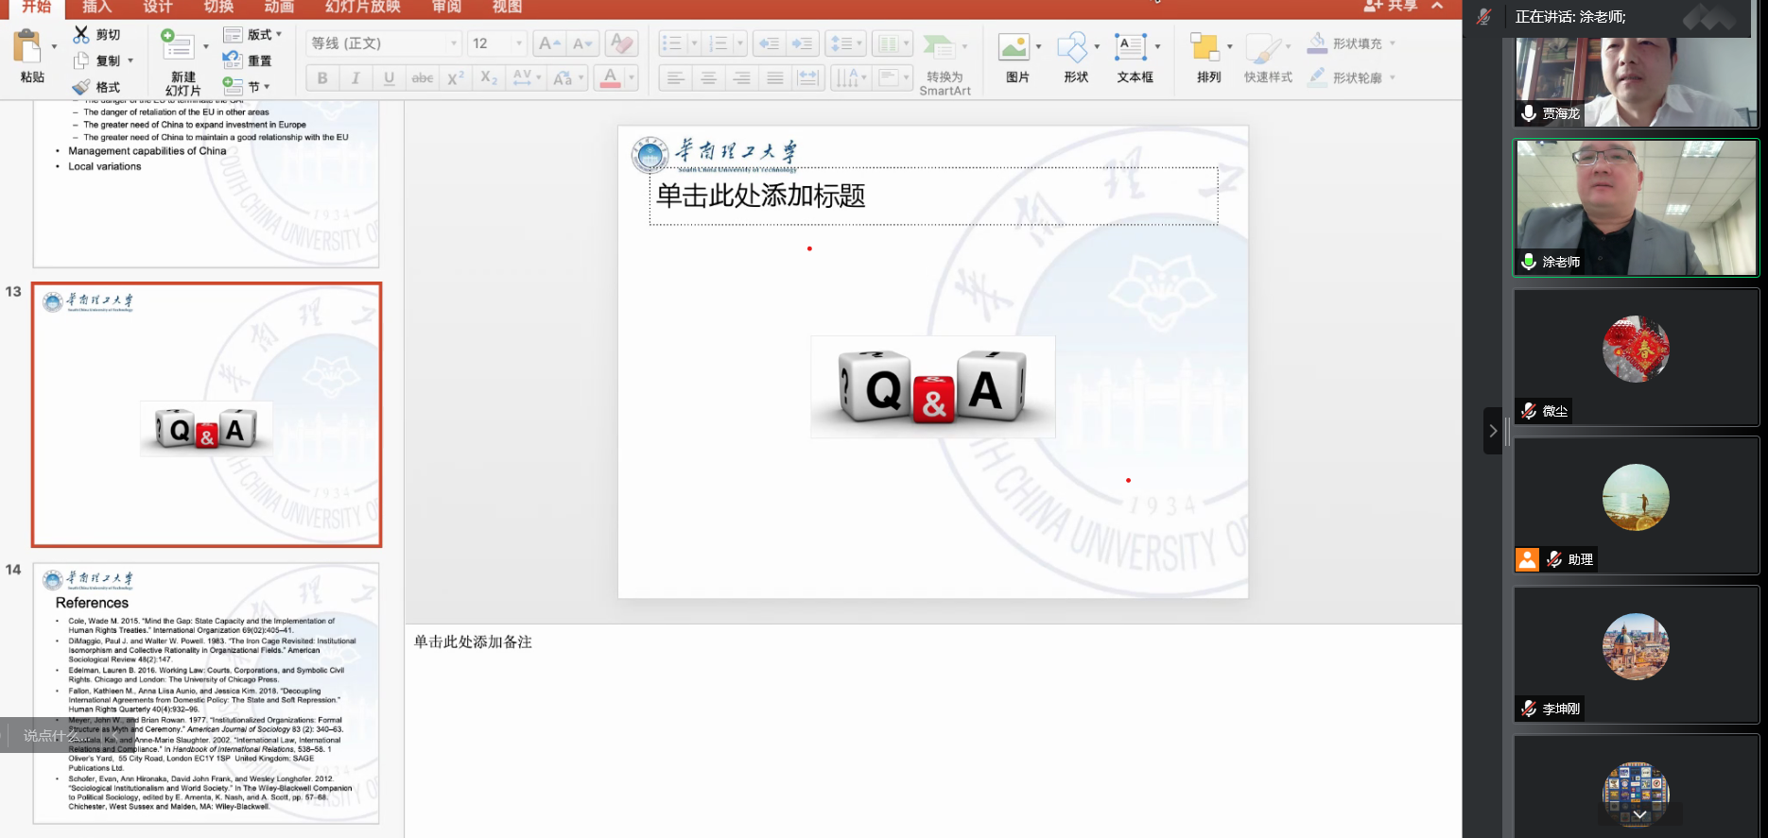
Task: Click the red font color swatch
Action: pyautogui.click(x=611, y=78)
